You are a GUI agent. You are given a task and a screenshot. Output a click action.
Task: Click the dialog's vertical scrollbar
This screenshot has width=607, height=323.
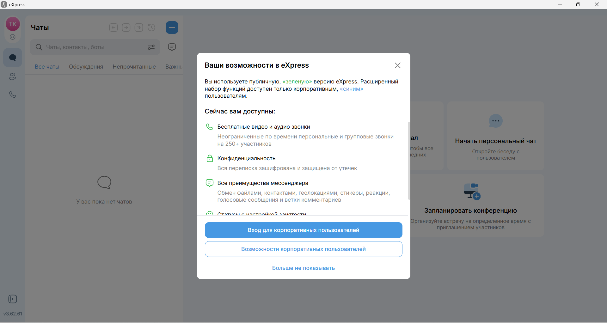pyautogui.click(x=409, y=161)
